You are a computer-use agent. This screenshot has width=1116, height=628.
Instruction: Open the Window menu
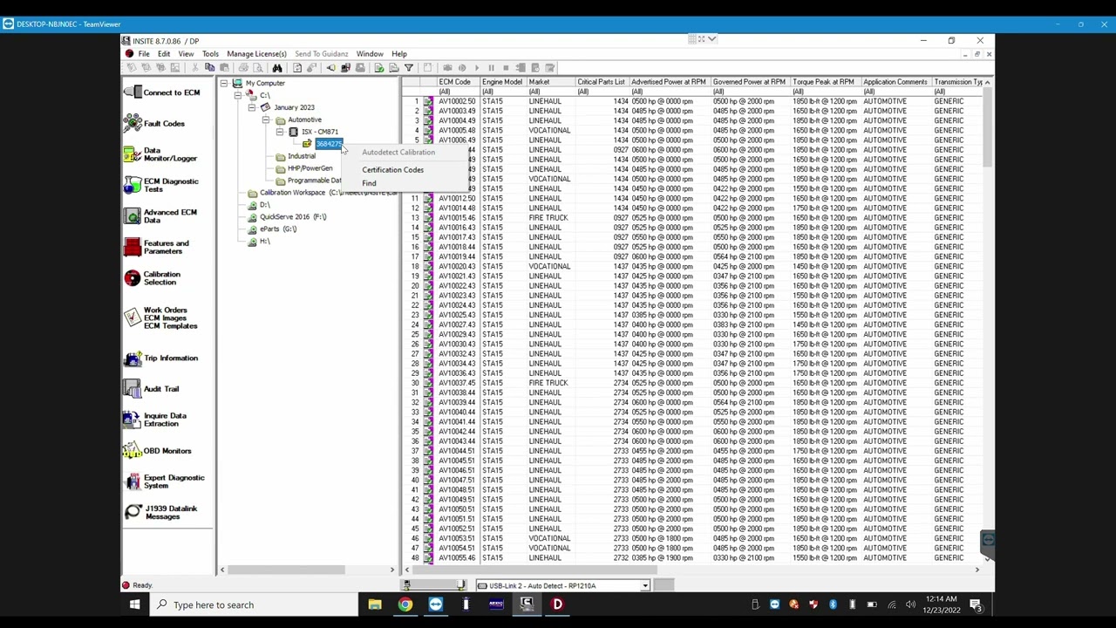(x=370, y=54)
